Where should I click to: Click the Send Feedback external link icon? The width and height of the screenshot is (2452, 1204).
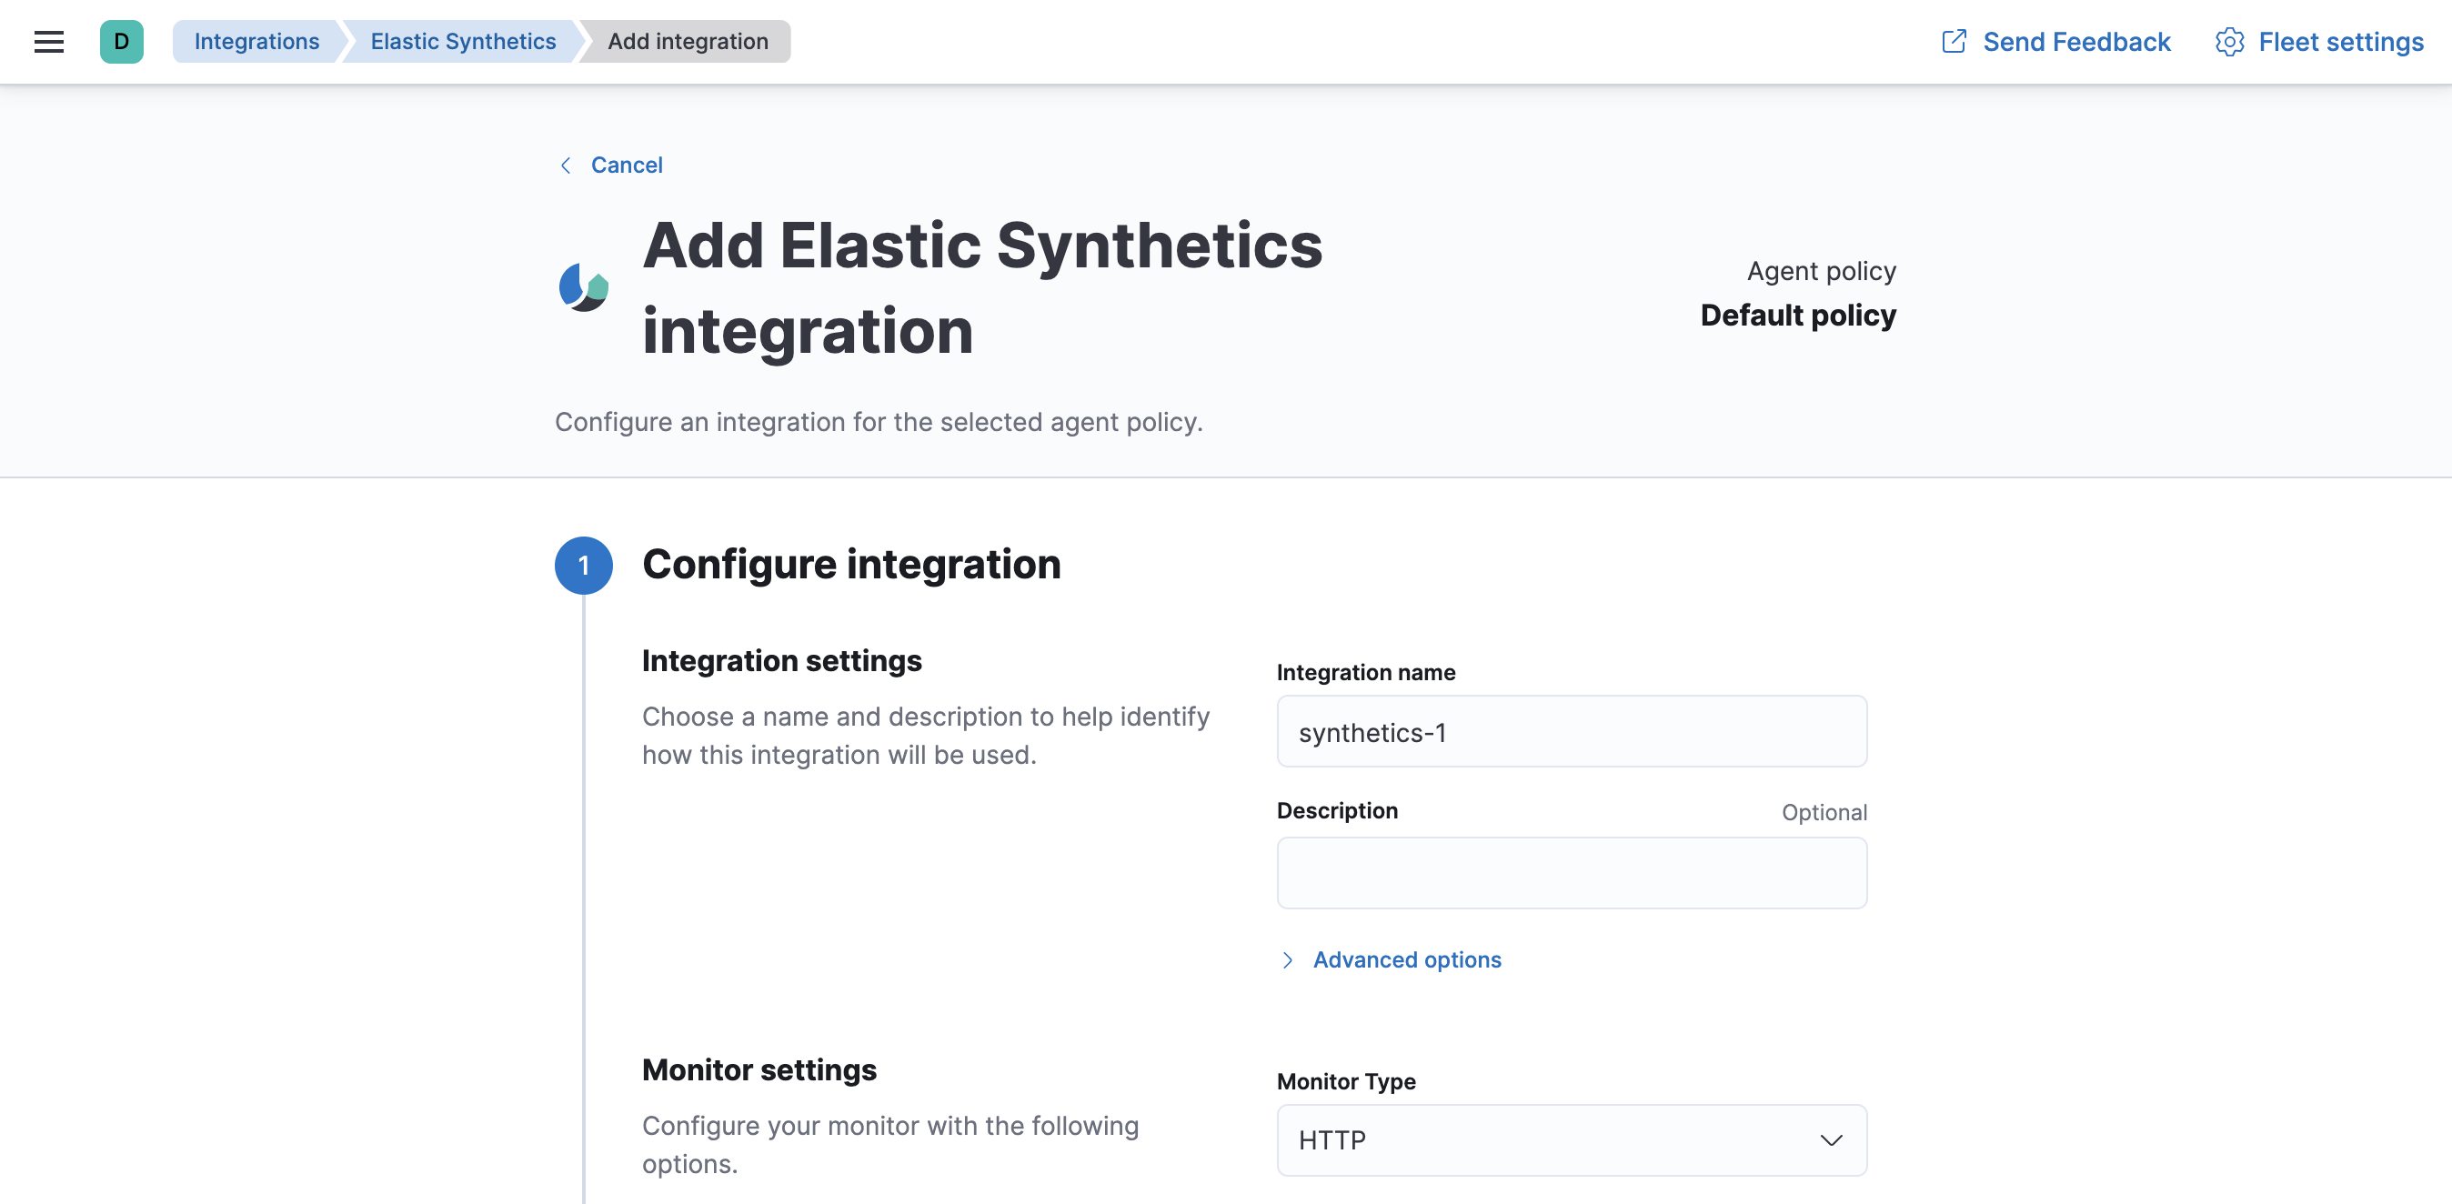pos(1952,41)
